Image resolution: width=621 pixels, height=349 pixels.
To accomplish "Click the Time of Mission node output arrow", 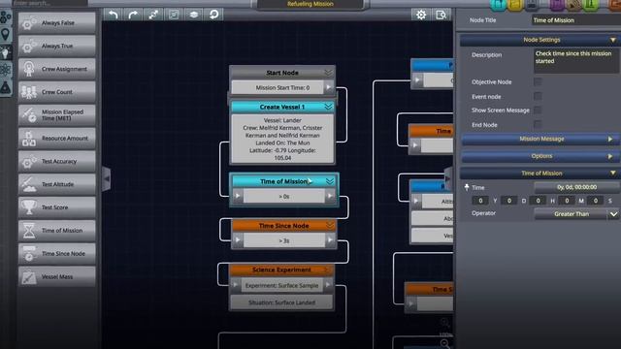I will tap(330, 196).
